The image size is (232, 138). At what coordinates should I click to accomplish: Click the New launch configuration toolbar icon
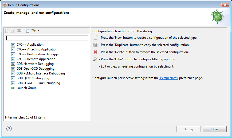(7, 31)
